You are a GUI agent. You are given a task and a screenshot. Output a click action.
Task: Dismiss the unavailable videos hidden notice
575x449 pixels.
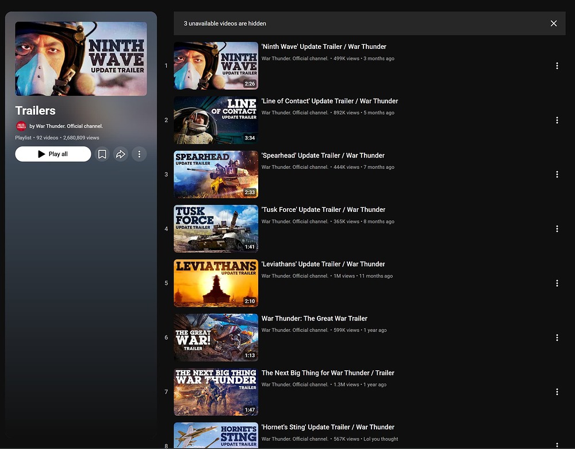coord(553,24)
